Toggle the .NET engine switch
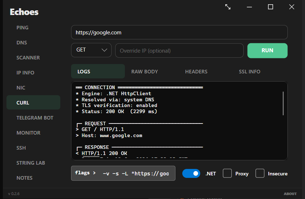Viewport: 305px width, 199px height. click(191, 173)
